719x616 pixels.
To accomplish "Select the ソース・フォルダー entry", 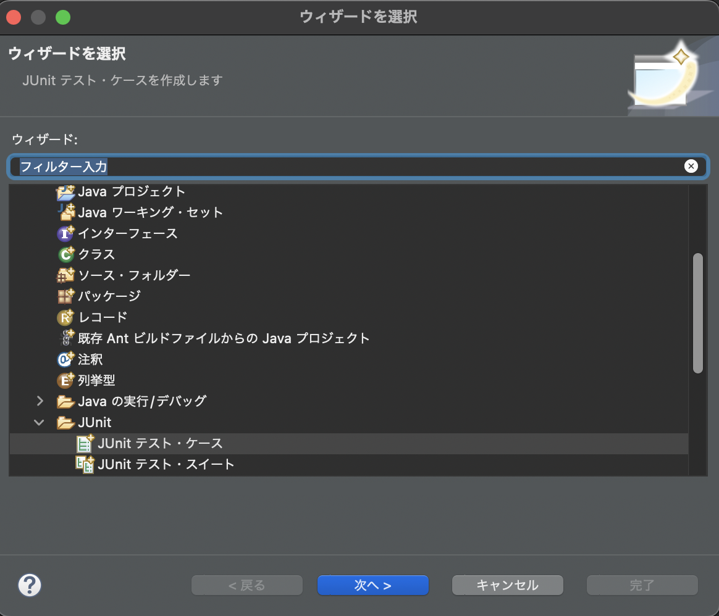I will (134, 275).
